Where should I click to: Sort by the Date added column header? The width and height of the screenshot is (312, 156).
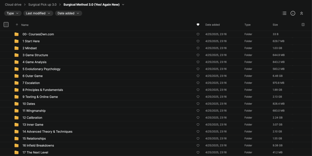click(x=212, y=25)
